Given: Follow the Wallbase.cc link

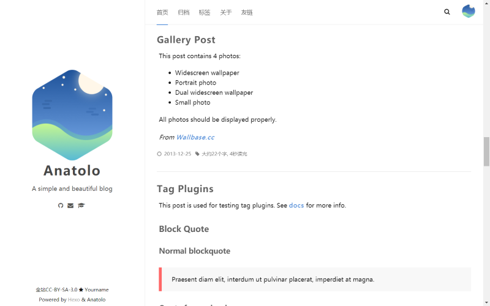Looking at the screenshot, I should (195, 137).
